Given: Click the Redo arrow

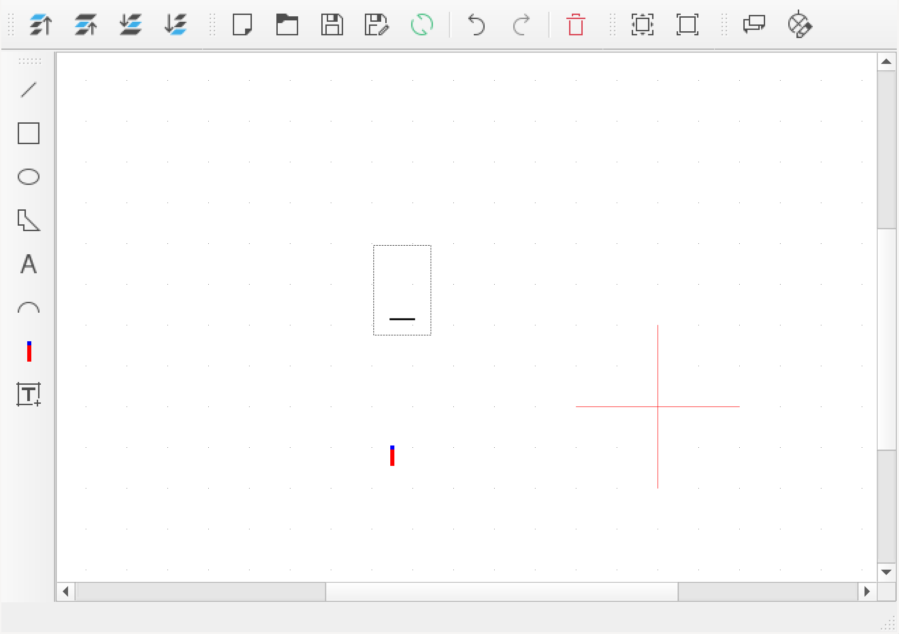Looking at the screenshot, I should [521, 24].
